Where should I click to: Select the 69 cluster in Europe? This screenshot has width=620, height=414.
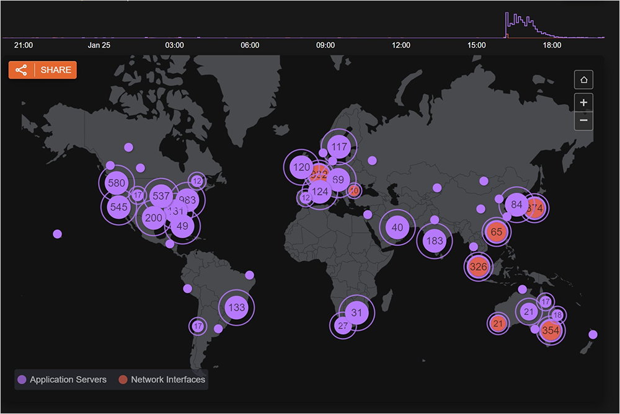(338, 180)
